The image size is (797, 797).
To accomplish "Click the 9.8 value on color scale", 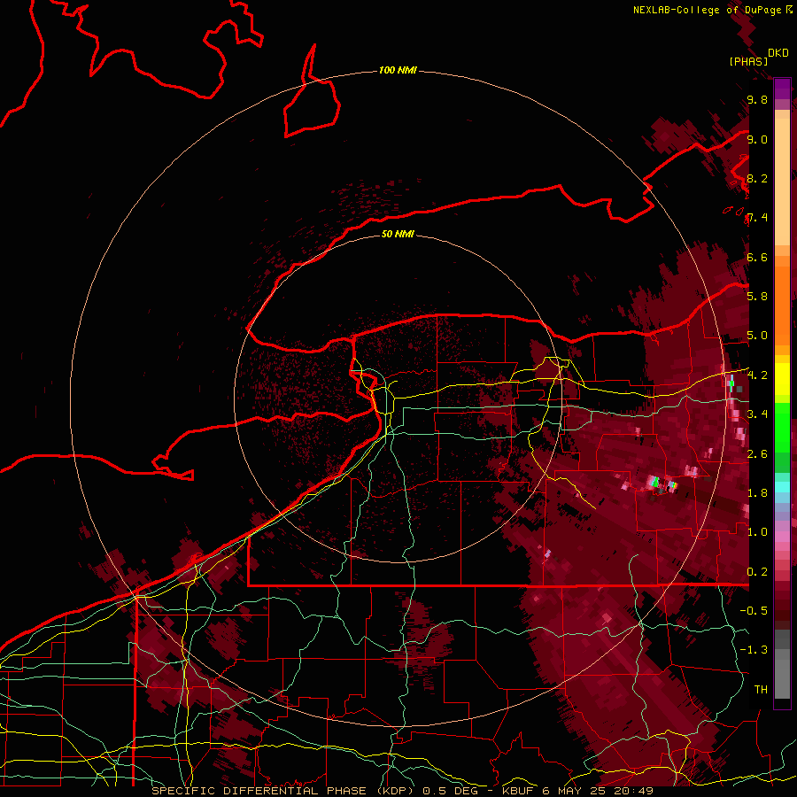I will pyautogui.click(x=757, y=99).
